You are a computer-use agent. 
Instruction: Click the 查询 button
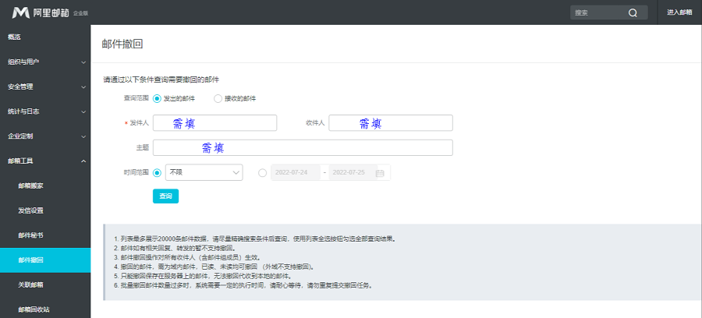pos(165,196)
